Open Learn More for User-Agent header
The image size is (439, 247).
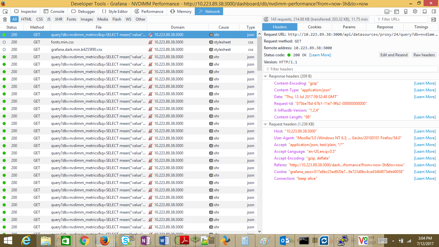425,138
